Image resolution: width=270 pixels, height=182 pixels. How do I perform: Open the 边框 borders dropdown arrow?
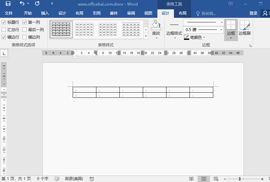pos(231,38)
